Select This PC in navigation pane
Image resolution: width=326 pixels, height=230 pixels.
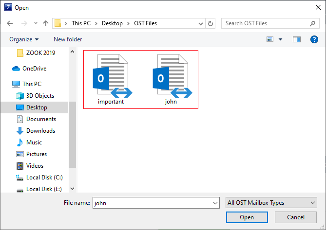click(32, 84)
